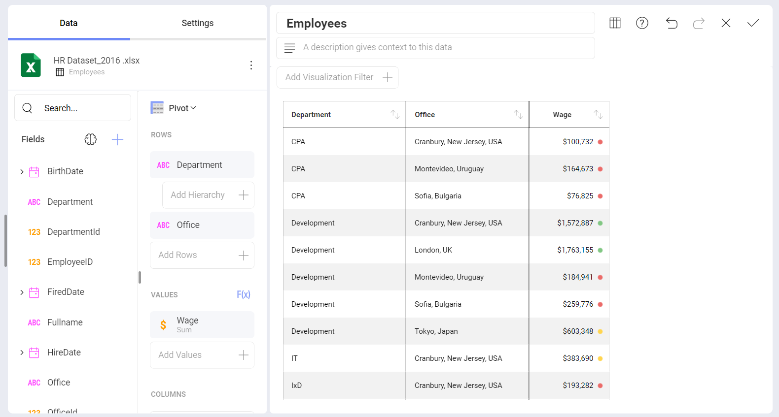779x417 pixels.
Task: Click the London, UK office cell
Action: click(x=467, y=250)
